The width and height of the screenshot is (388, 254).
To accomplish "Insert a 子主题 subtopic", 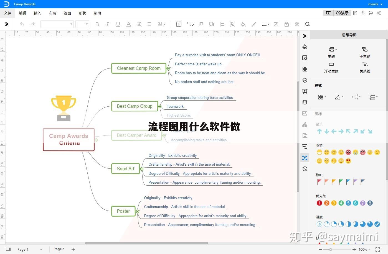I will pyautogui.click(x=365, y=52).
